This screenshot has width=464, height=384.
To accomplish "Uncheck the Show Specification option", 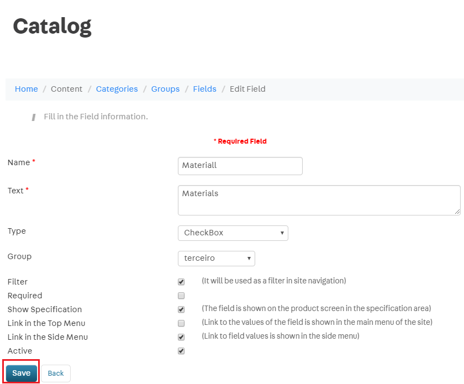I will 181,309.
